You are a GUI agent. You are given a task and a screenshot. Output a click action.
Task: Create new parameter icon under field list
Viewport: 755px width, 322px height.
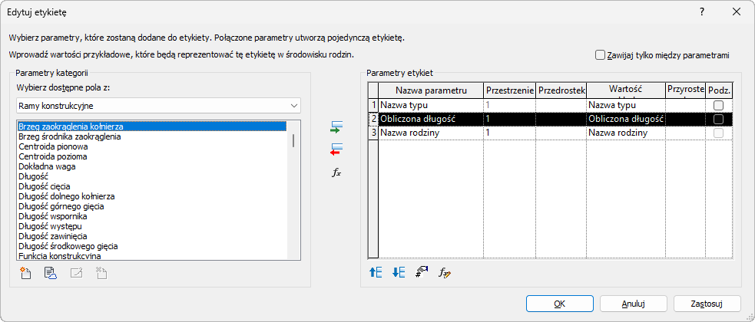pos(25,273)
